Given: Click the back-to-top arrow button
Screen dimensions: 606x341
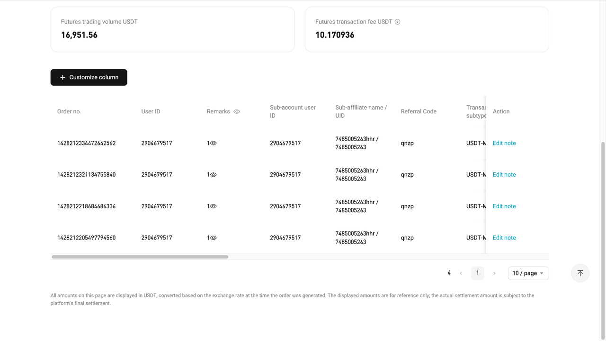Looking at the screenshot, I should (x=580, y=273).
